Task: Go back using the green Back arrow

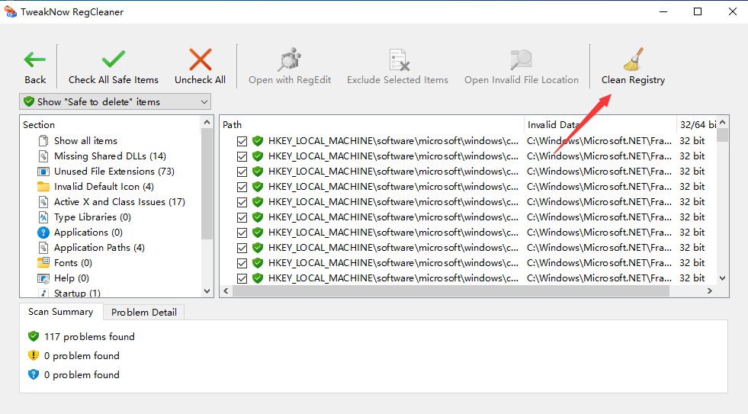Action: [35, 60]
